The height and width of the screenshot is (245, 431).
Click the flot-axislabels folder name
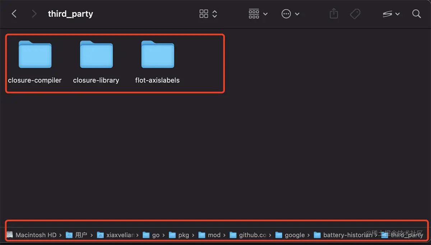point(157,80)
